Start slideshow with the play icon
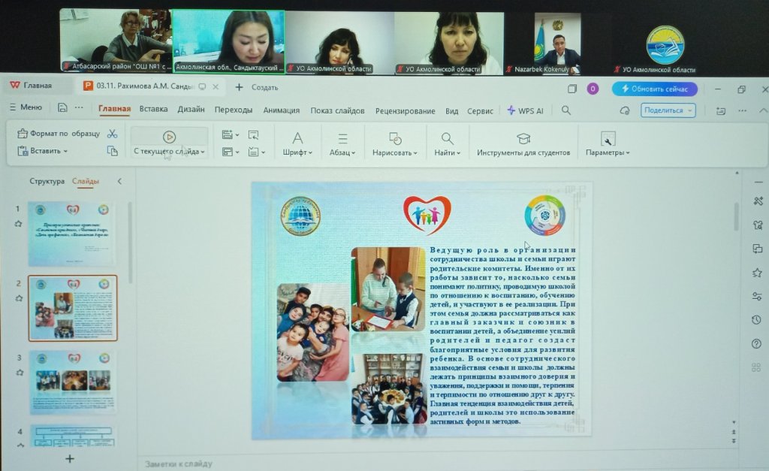The width and height of the screenshot is (769, 471). pos(169,137)
